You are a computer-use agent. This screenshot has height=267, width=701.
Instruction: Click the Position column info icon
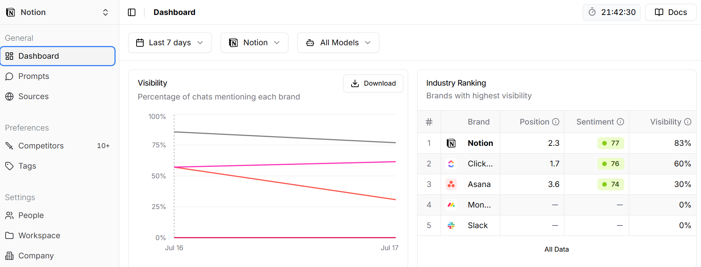(x=555, y=122)
